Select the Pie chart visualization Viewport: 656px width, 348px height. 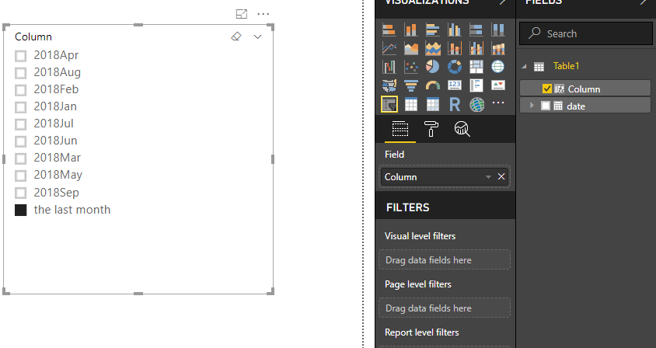tap(433, 67)
